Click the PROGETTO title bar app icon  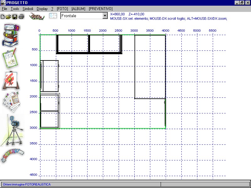click(3, 3)
